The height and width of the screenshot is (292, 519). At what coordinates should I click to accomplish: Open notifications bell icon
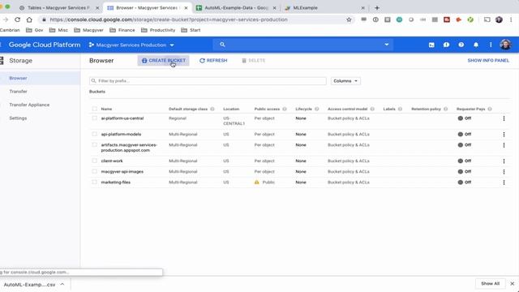tap(476, 45)
